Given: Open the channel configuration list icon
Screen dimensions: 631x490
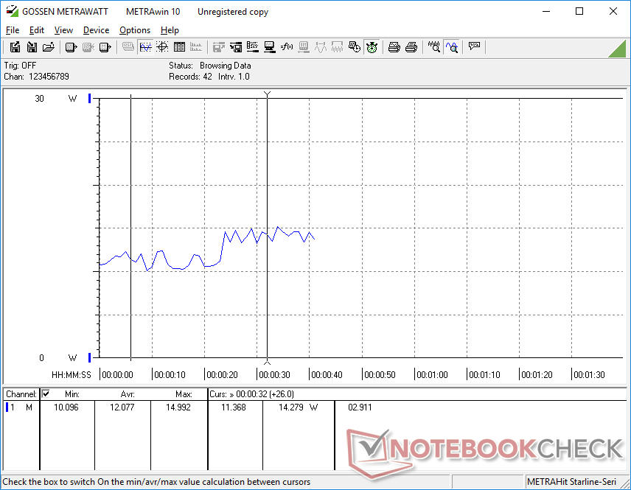Looking at the screenshot, I should click(x=253, y=47).
